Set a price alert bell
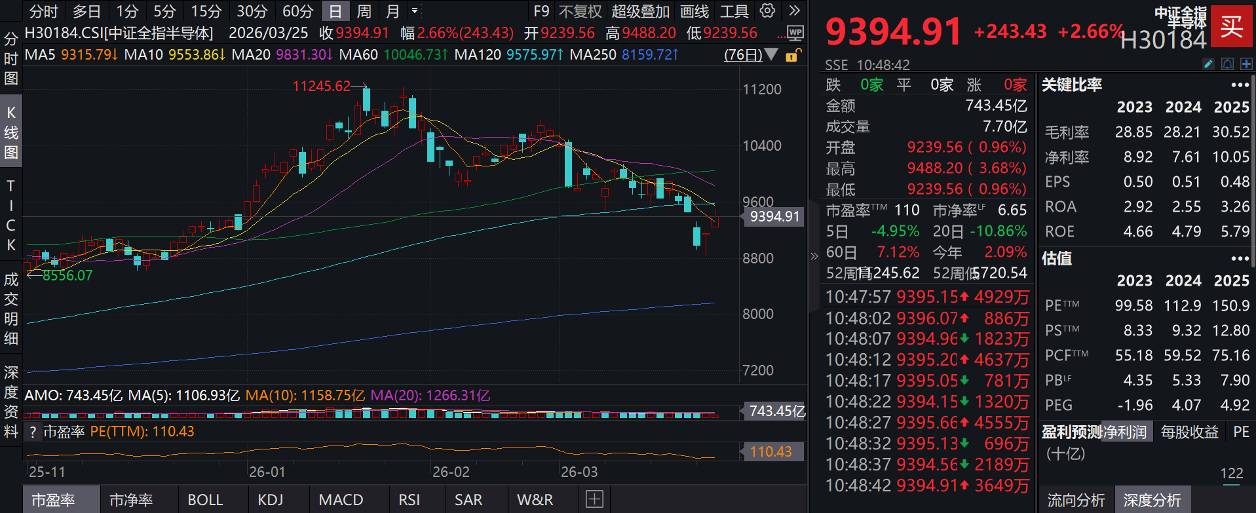Viewport: 1256px width, 513px height. pyautogui.click(x=1228, y=64)
